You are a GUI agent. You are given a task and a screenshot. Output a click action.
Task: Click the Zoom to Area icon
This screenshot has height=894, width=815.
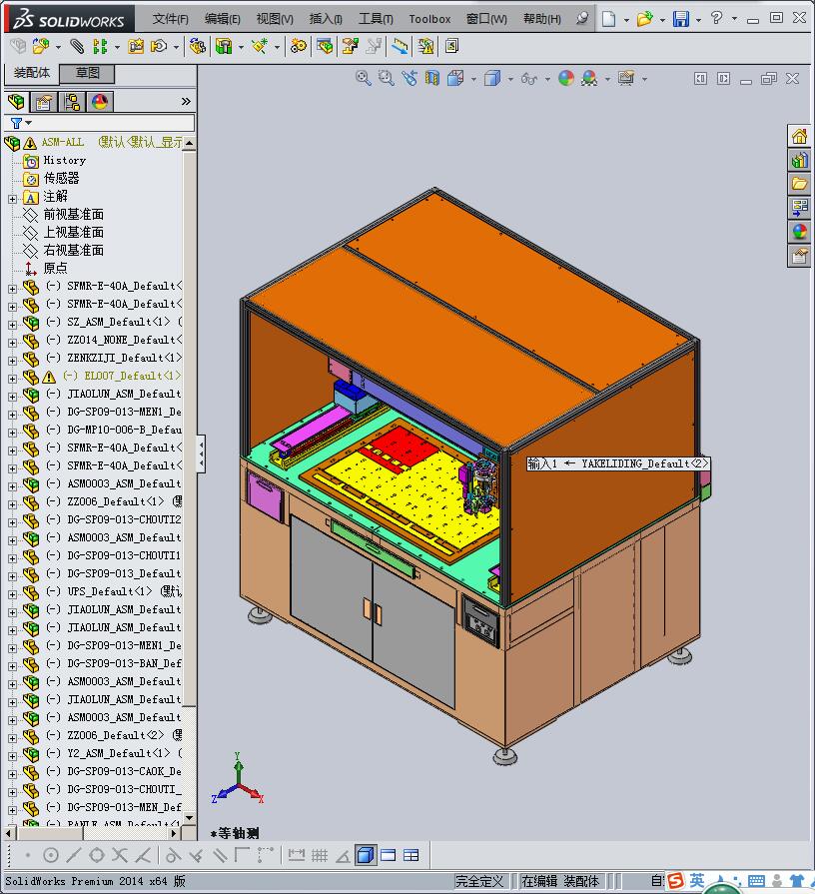[386, 78]
